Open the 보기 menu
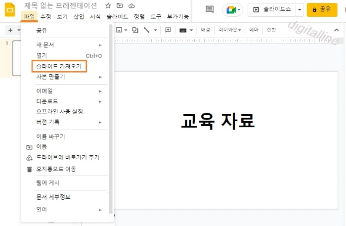 click(x=62, y=16)
